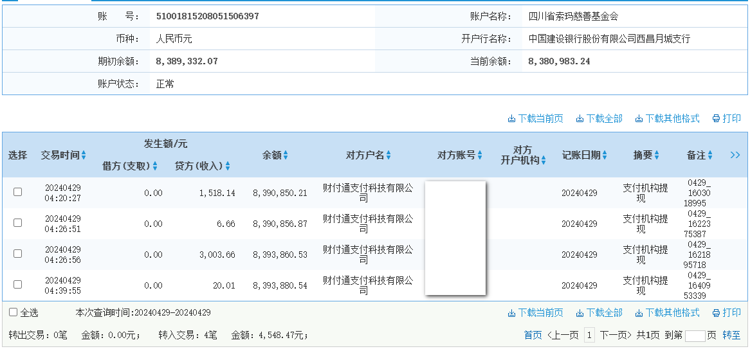This screenshot has height=349, width=750.
Task: Check the row for transaction 04:26:51
Action: [18, 223]
